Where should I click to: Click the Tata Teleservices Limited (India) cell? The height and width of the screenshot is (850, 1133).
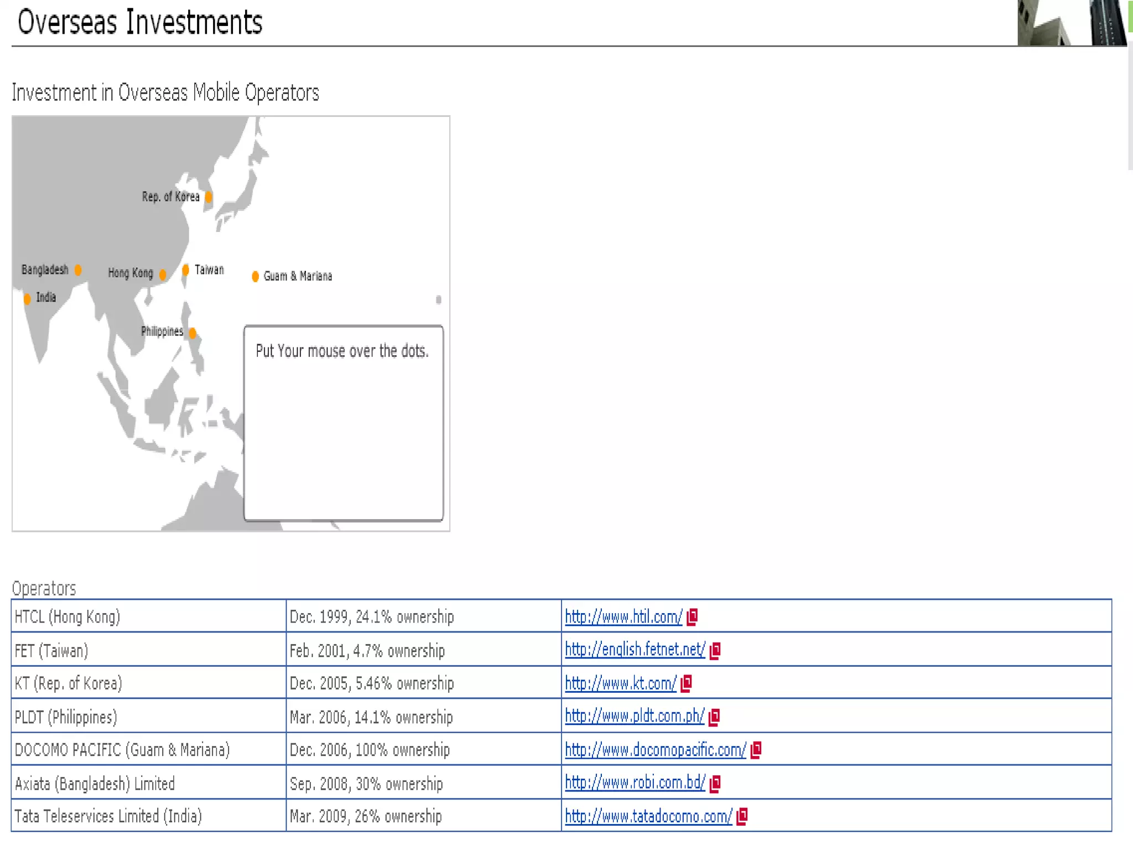(149, 816)
